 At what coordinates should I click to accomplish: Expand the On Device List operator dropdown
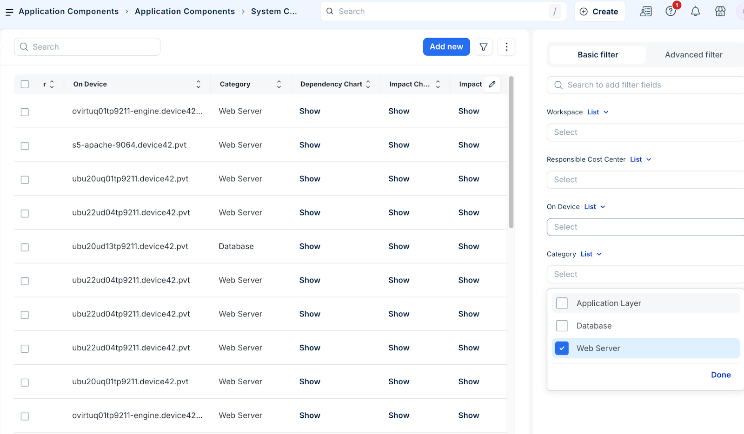595,207
